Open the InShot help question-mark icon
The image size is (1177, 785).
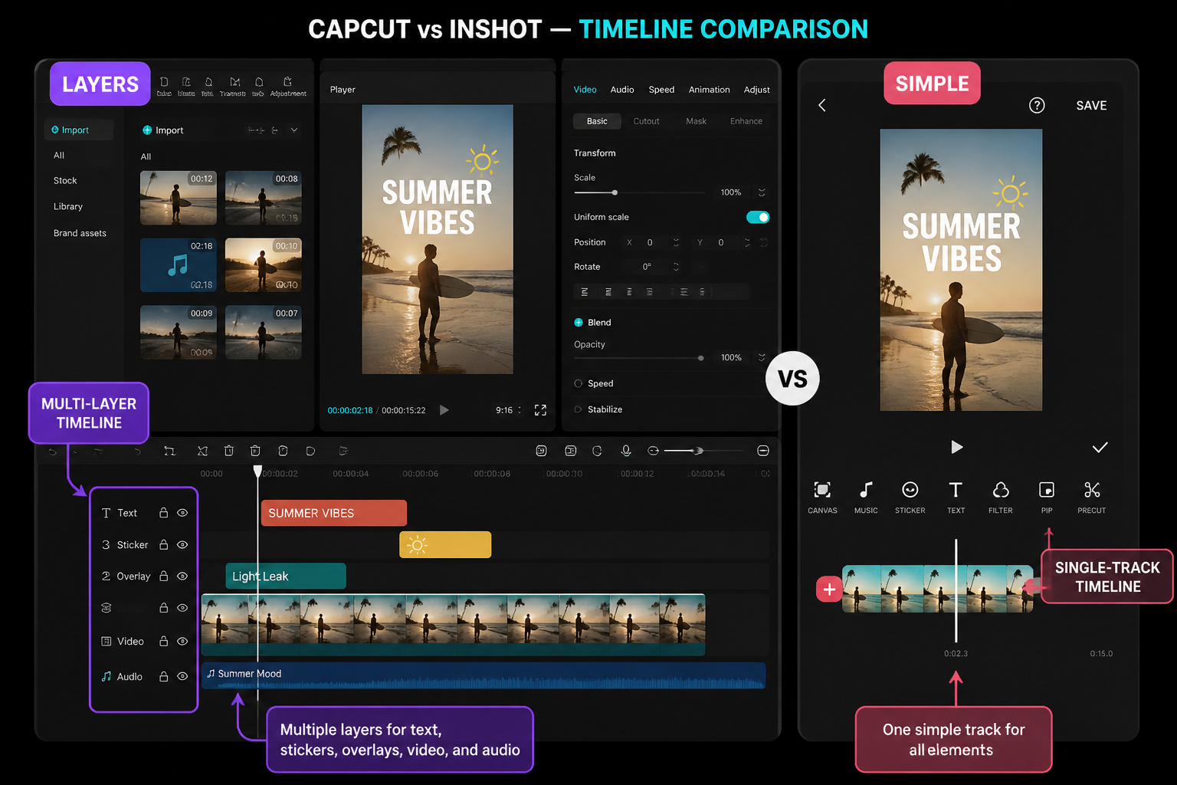pos(1037,105)
